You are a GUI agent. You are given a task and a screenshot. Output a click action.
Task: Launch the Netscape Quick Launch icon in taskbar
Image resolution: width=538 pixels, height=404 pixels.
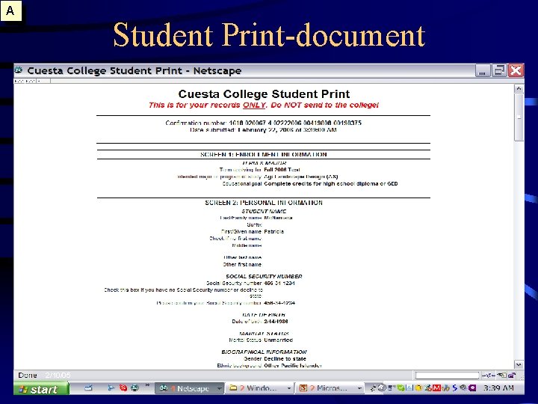pyautogui.click(x=134, y=388)
